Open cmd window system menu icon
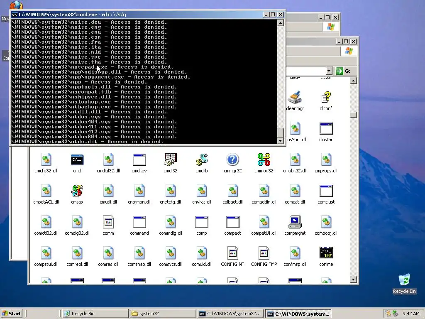Screen dimensions: 425x319 tap(15, 15)
